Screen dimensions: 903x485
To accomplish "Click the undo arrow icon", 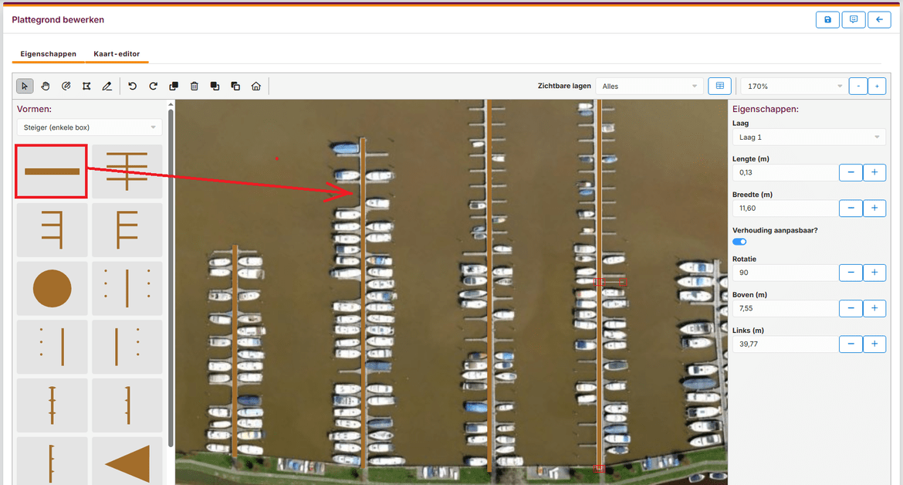I will tap(133, 86).
